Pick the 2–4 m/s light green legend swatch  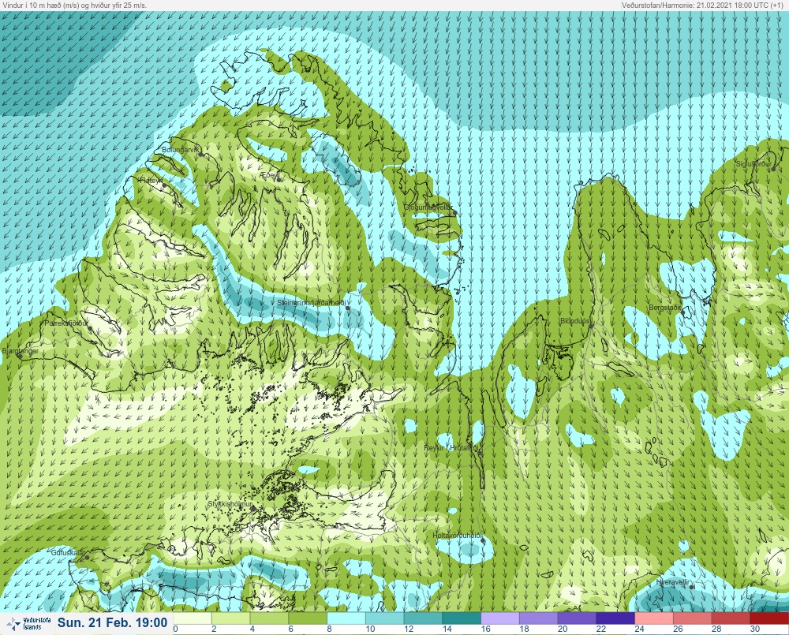pyautogui.click(x=231, y=618)
